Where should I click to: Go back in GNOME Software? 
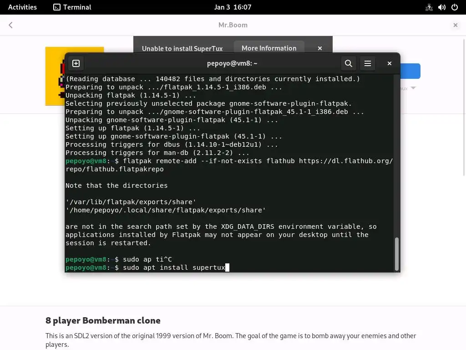[11, 25]
